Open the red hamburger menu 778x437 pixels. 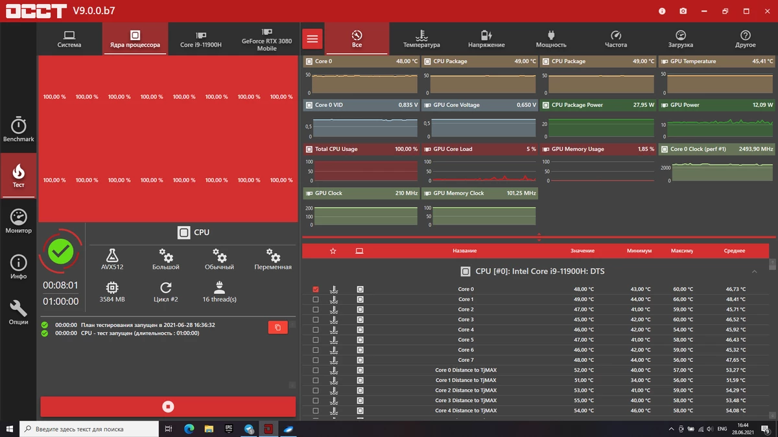[312, 39]
